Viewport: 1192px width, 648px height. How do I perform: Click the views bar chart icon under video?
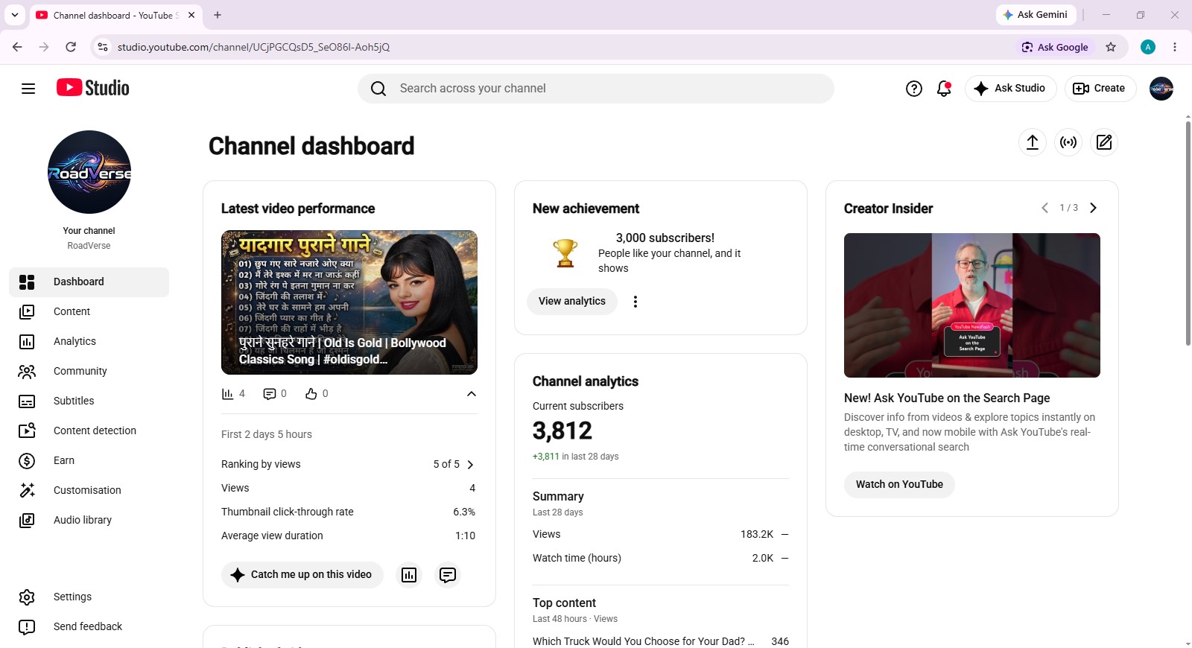[228, 394]
